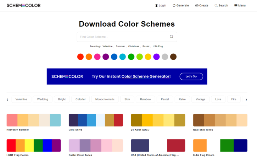The width and height of the screenshot is (257, 160).
Task: Open the Login page
Action: (x=161, y=5)
